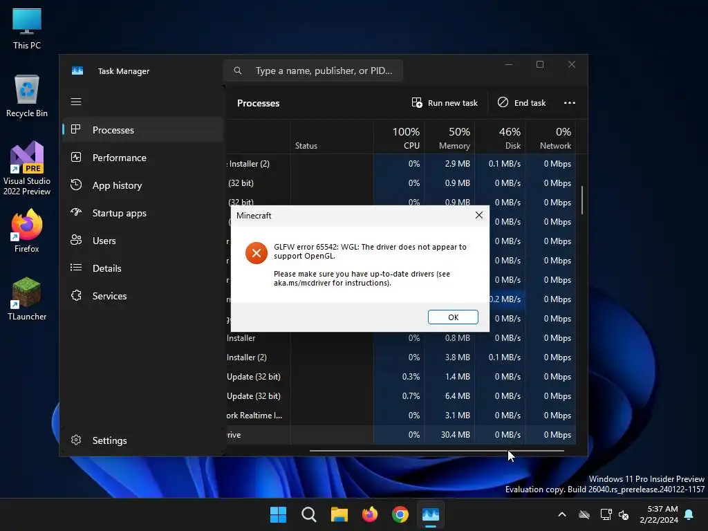The height and width of the screenshot is (531, 708).
Task: Click the Services puzzle icon
Action: [x=76, y=295]
